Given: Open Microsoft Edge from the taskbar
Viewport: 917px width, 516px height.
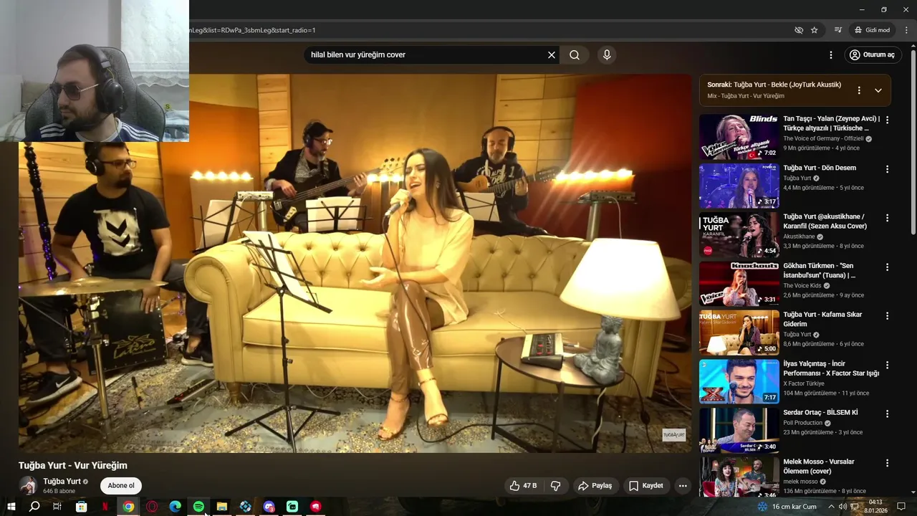Looking at the screenshot, I should (x=175, y=507).
